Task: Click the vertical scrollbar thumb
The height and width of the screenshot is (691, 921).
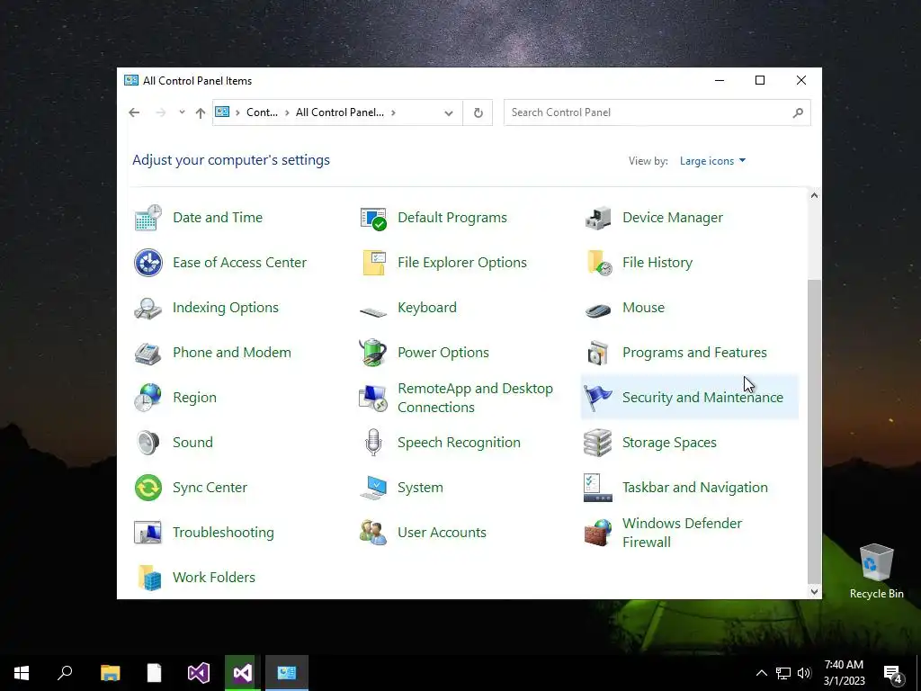Action: (x=814, y=430)
